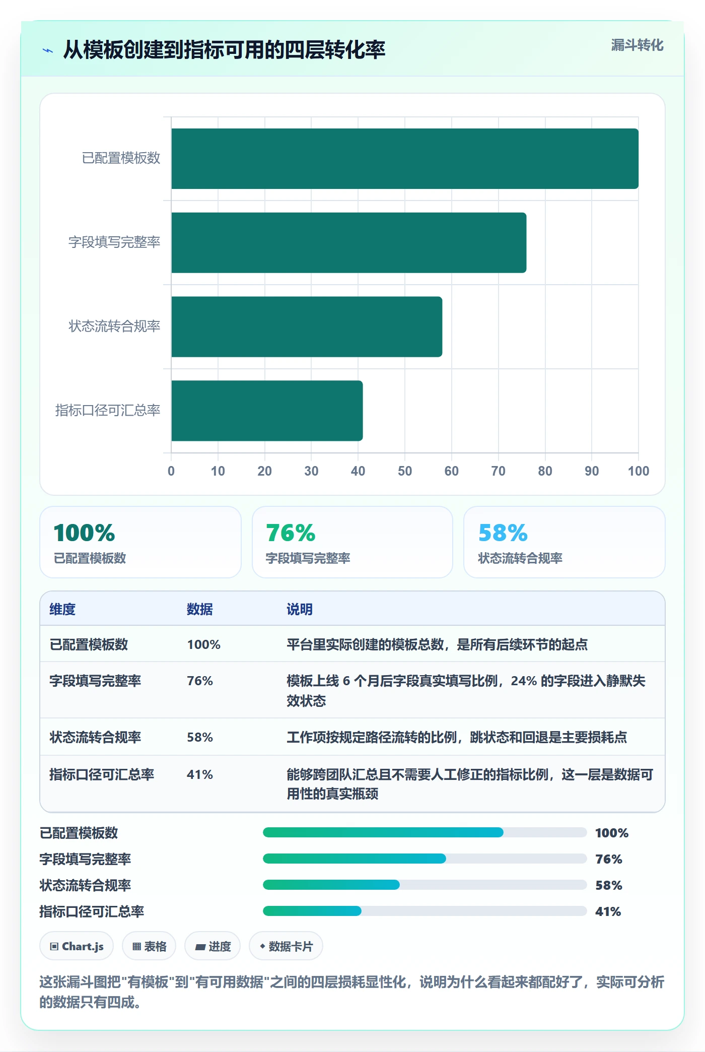Screen dimensions: 705x1052
Task: Click the 90 tick label on the chart axis
Action: [x=592, y=471]
